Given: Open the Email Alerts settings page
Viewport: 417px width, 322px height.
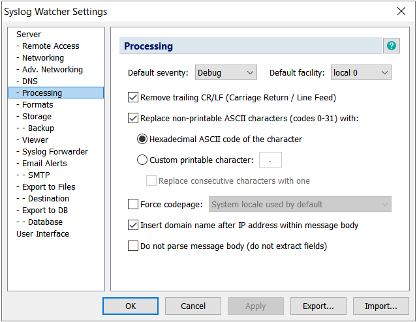Looking at the screenshot, I should (x=42, y=163).
